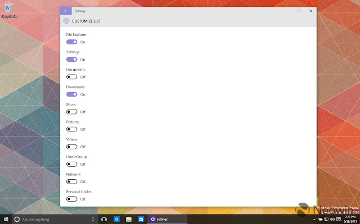Viewport: 360px width, 224px height.
Task: Click the Downloads label
Action: [75, 87]
